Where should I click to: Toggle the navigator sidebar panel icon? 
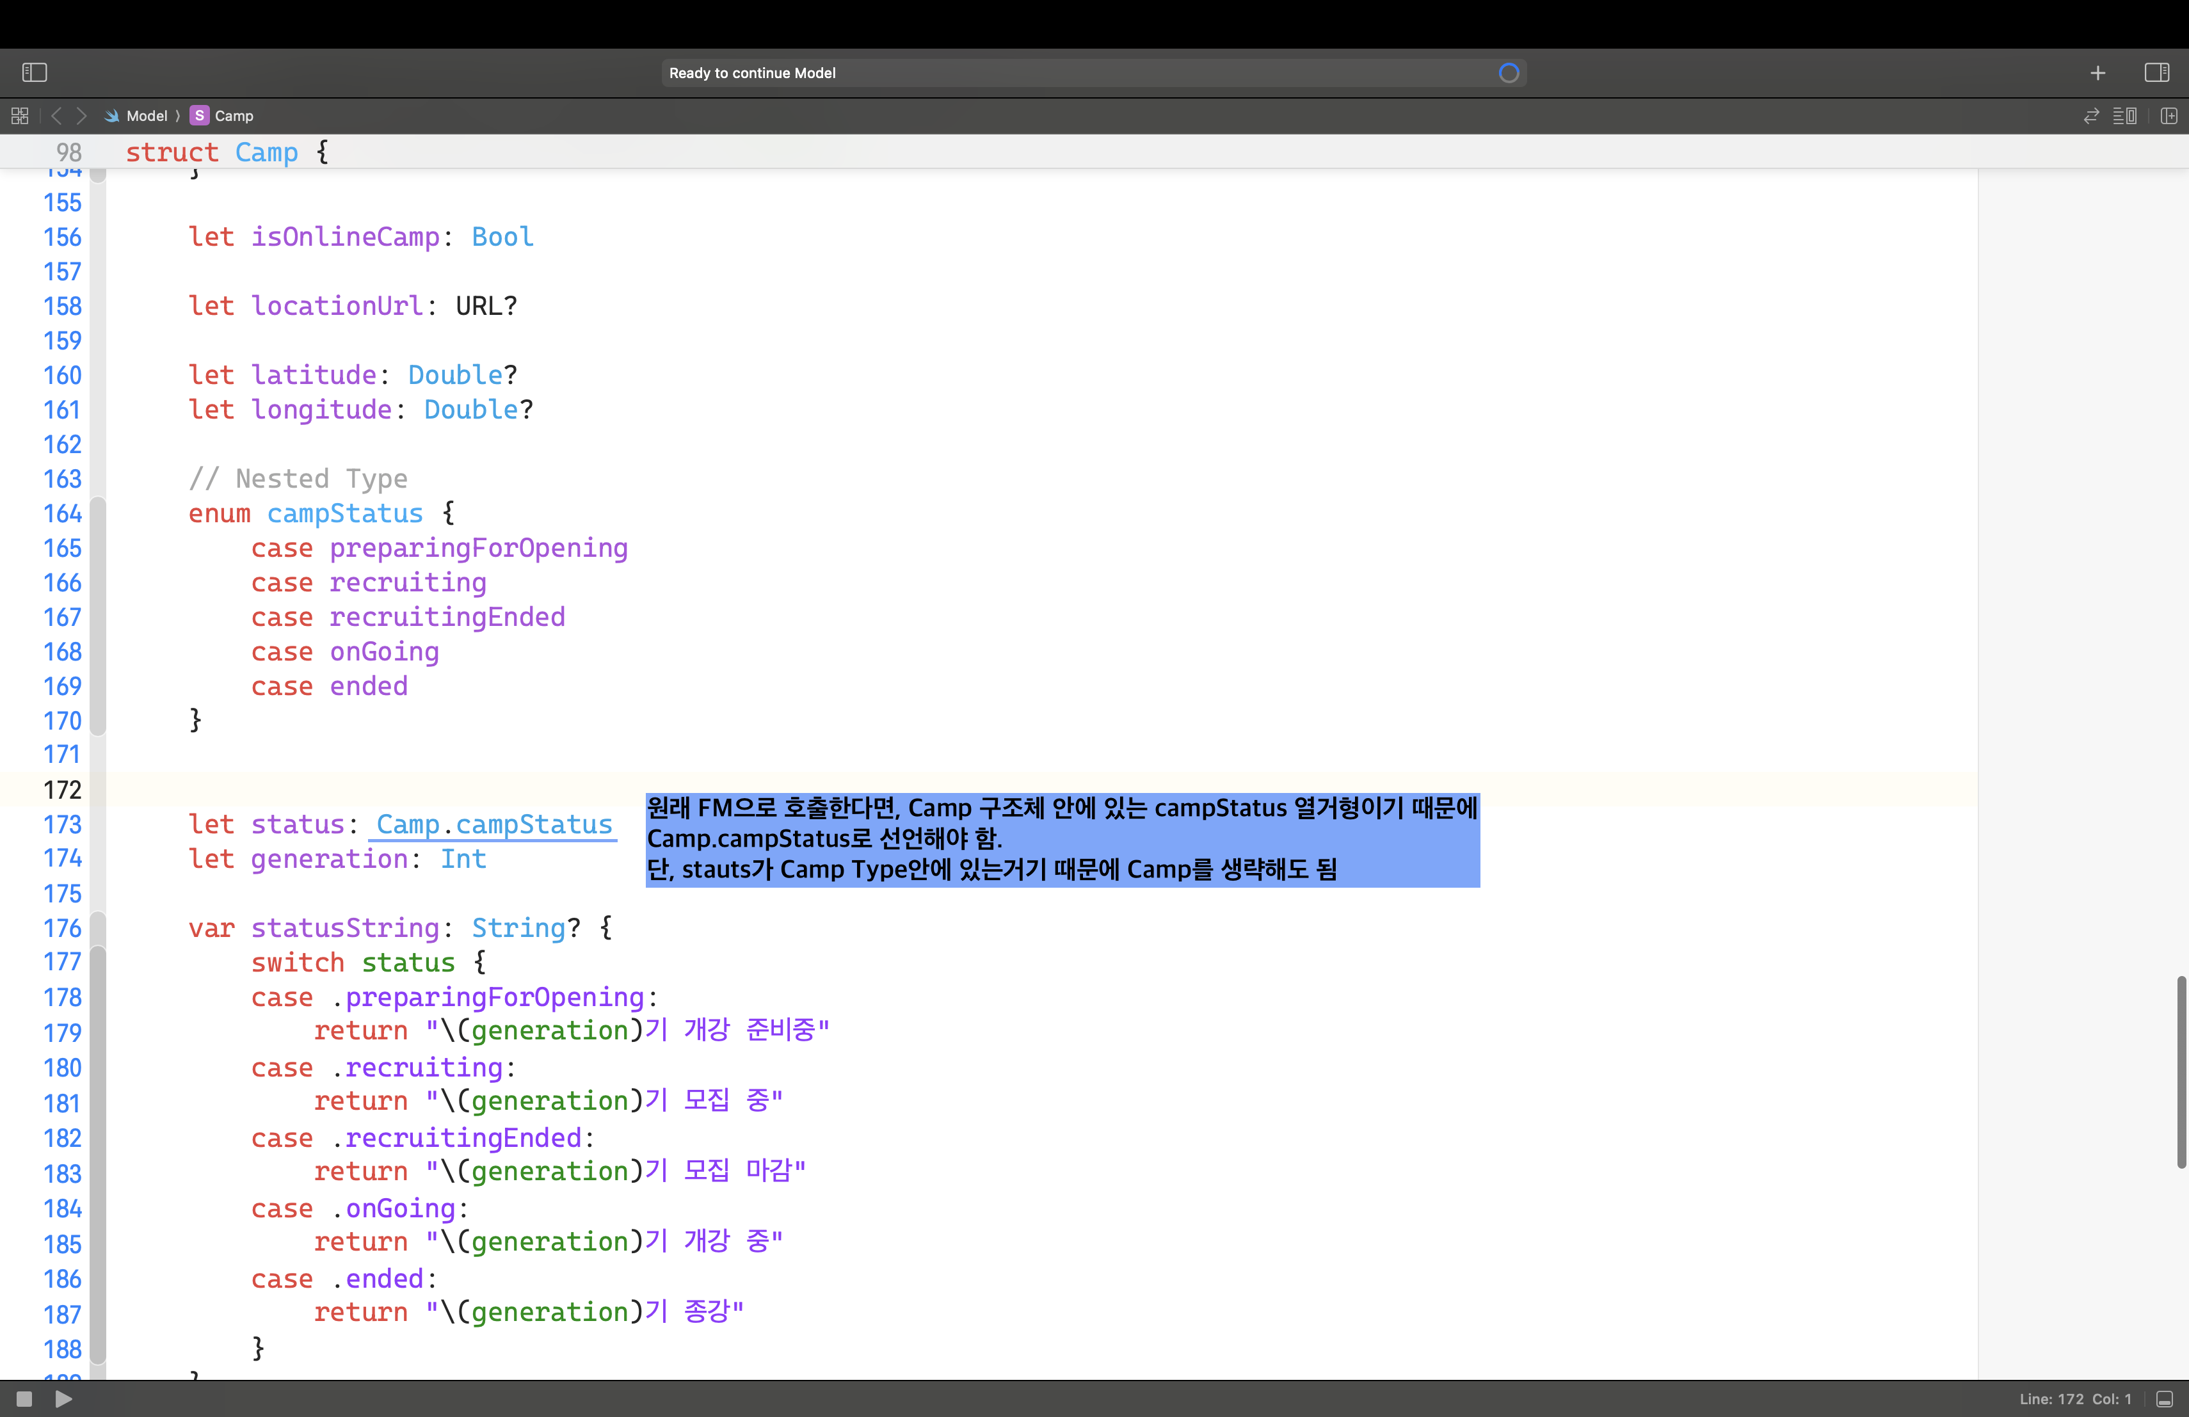(x=34, y=73)
